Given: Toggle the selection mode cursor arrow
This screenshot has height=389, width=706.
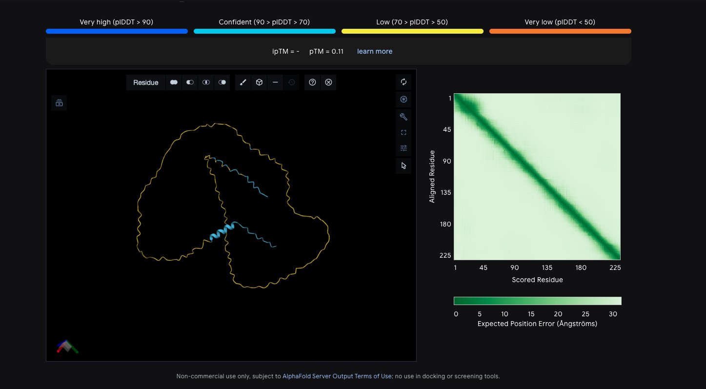Looking at the screenshot, I should click(403, 165).
